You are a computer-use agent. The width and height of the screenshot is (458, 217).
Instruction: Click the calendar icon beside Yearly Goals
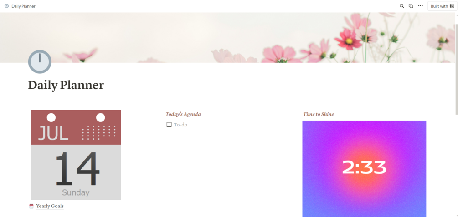pos(31,206)
